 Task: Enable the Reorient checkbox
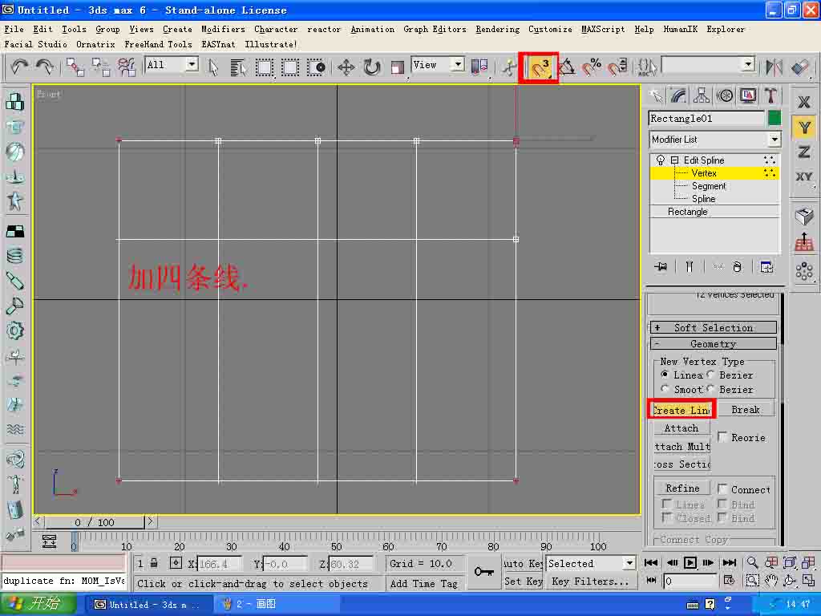tap(722, 437)
